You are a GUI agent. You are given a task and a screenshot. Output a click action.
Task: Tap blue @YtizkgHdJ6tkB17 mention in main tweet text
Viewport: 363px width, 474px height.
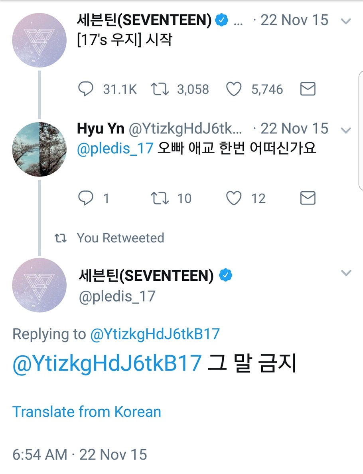click(107, 364)
